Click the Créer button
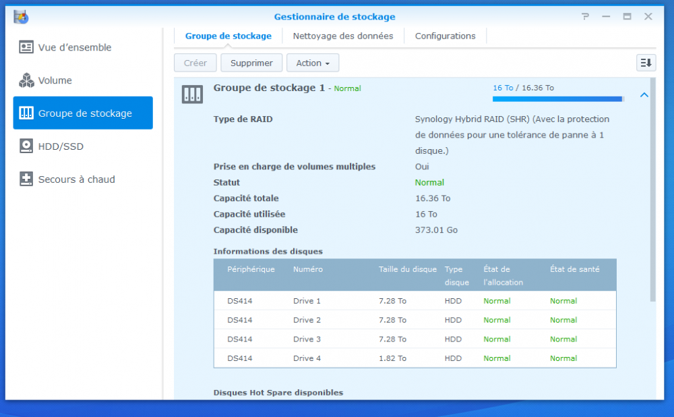 [195, 63]
